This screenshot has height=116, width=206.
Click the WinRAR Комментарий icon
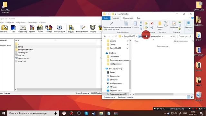[82, 29]
